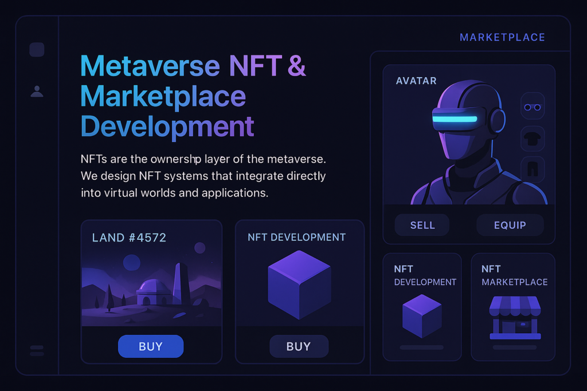This screenshot has width=587, height=391.
Task: Click the dark BUY button below the large cube
Action: (299, 346)
